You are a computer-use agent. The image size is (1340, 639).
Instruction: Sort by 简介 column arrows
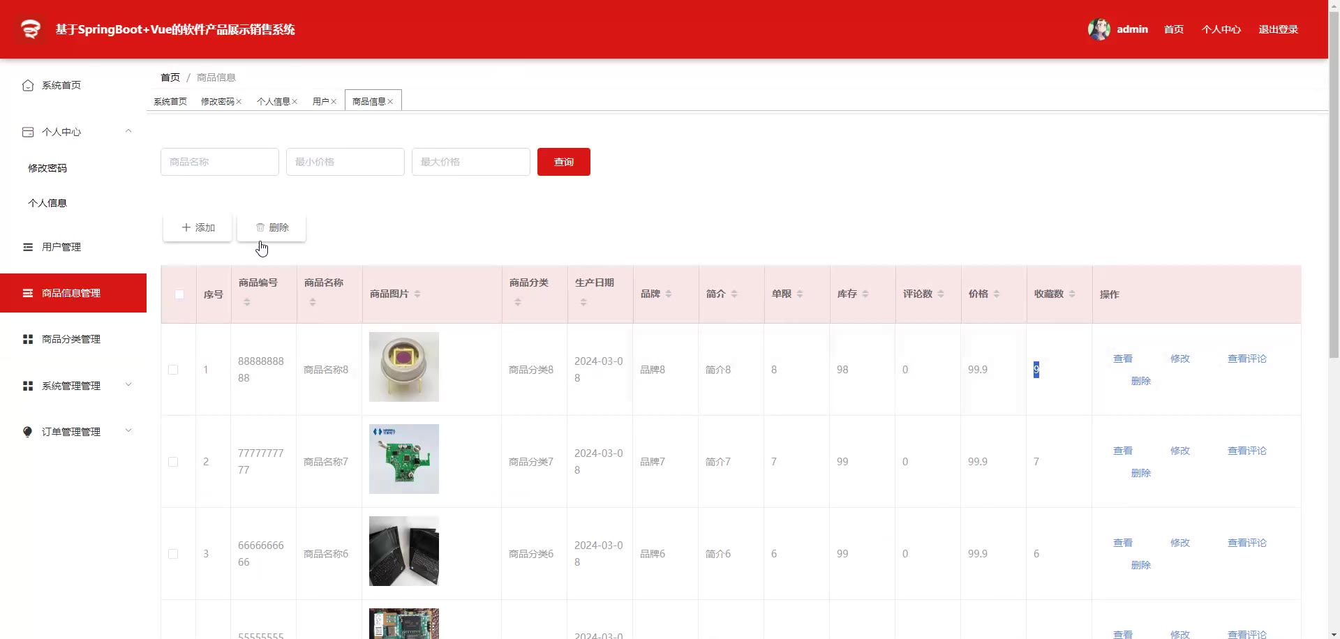(x=734, y=294)
